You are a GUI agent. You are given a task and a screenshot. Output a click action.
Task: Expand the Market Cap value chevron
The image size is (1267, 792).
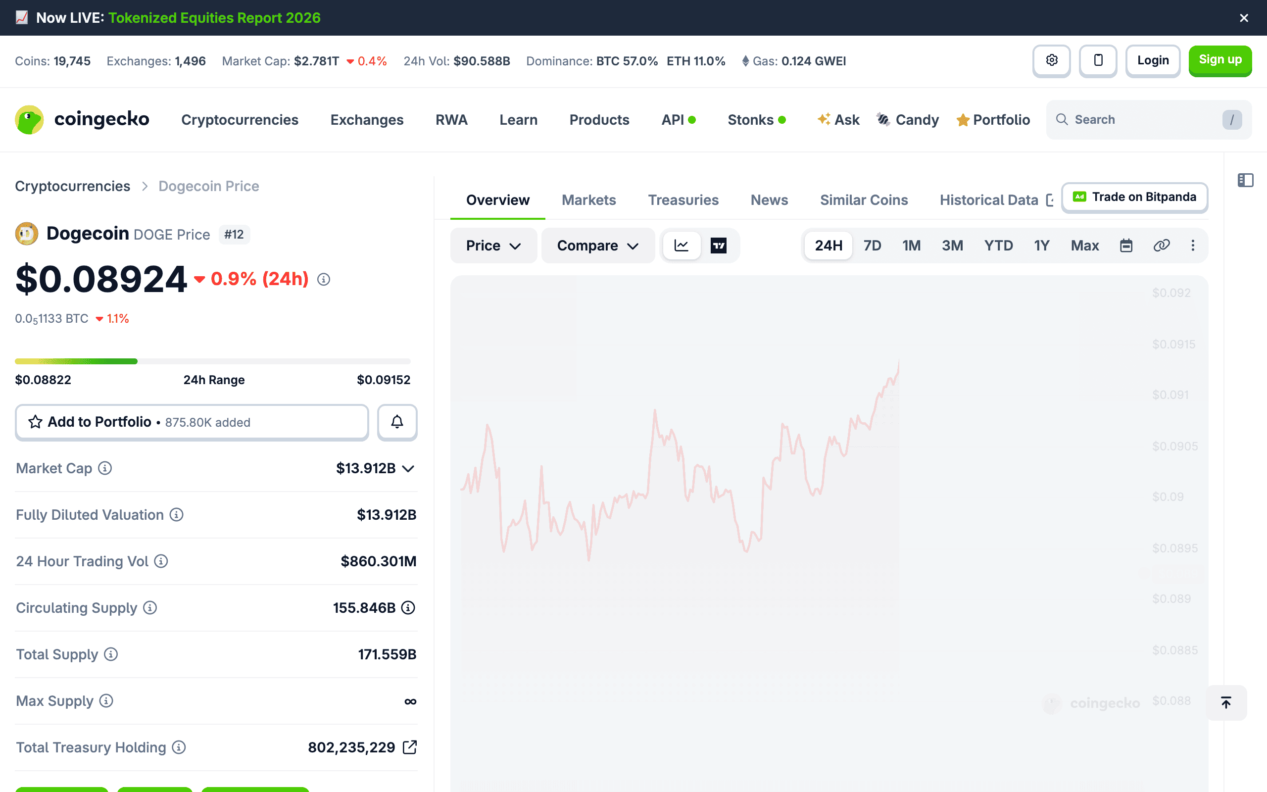point(408,468)
